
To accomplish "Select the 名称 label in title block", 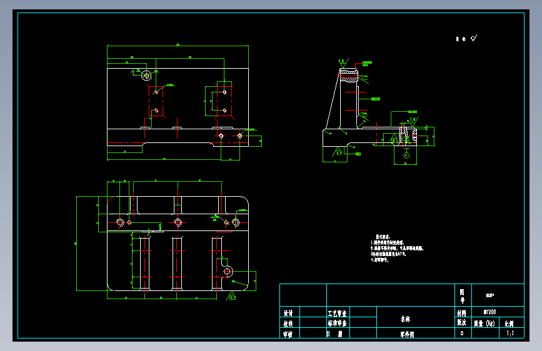I will coord(406,319).
